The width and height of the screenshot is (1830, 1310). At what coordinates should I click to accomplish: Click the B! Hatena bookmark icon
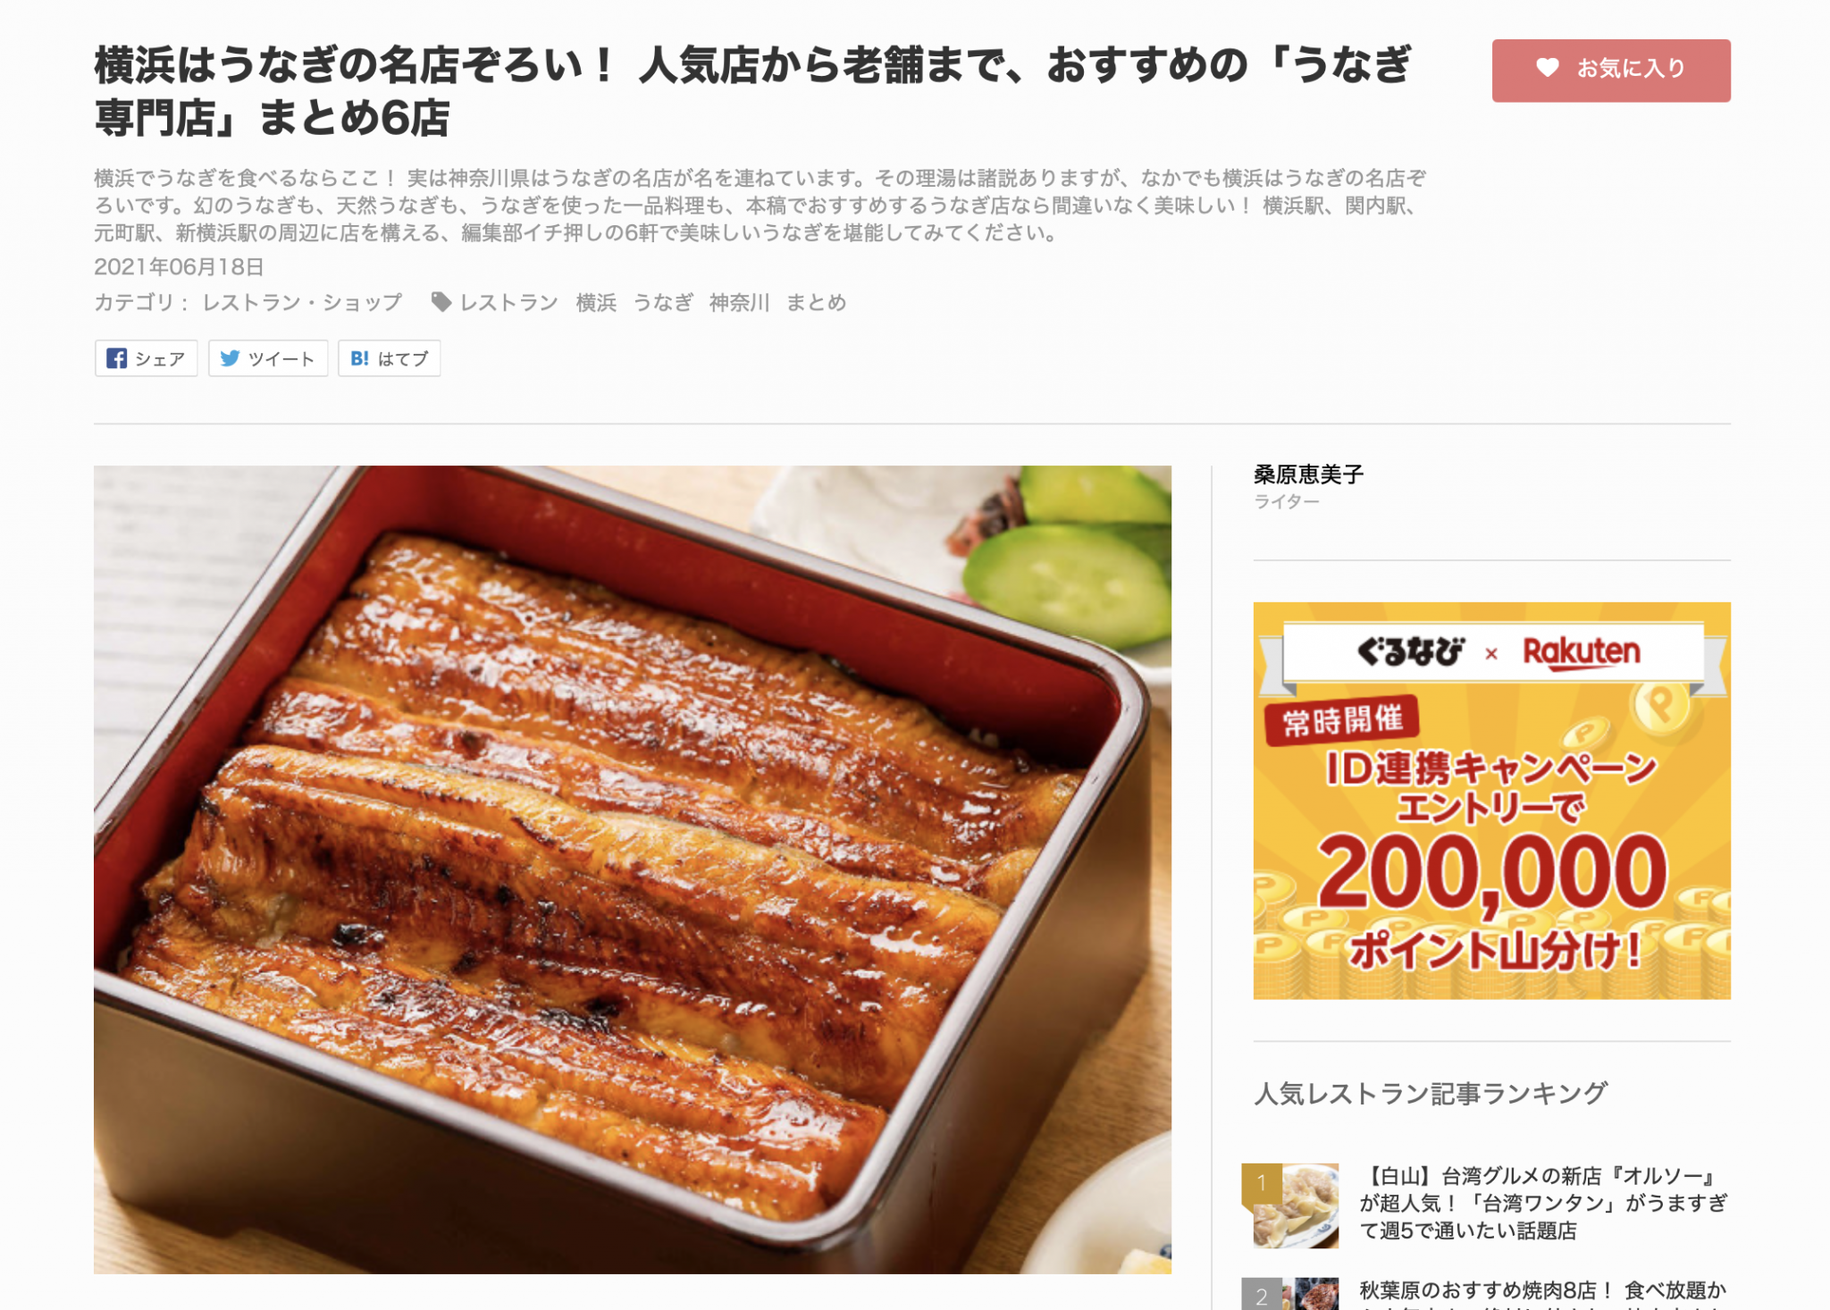coord(359,358)
